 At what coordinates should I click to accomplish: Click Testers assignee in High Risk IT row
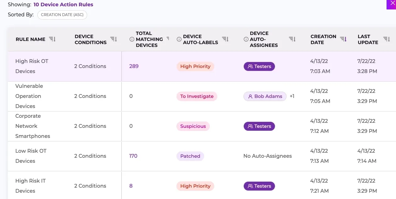259,186
